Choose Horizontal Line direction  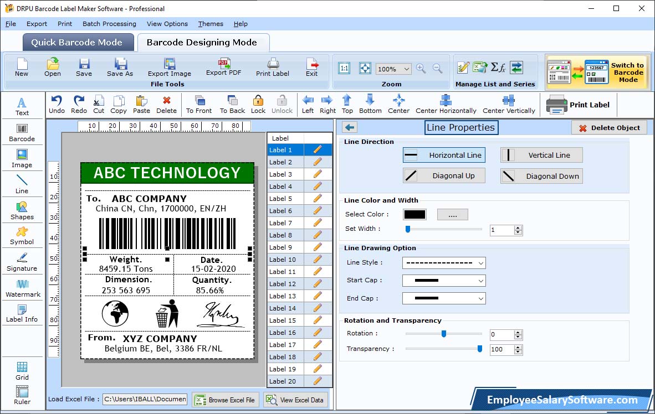[444, 155]
